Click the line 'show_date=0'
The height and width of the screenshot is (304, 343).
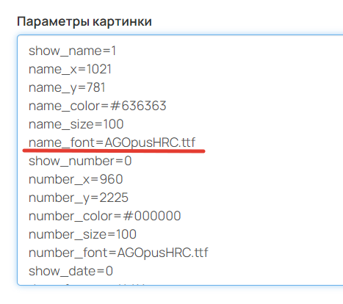click(x=71, y=271)
